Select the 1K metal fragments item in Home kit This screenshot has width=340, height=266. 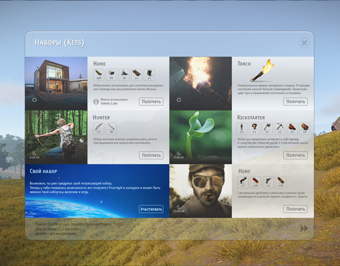[124, 75]
